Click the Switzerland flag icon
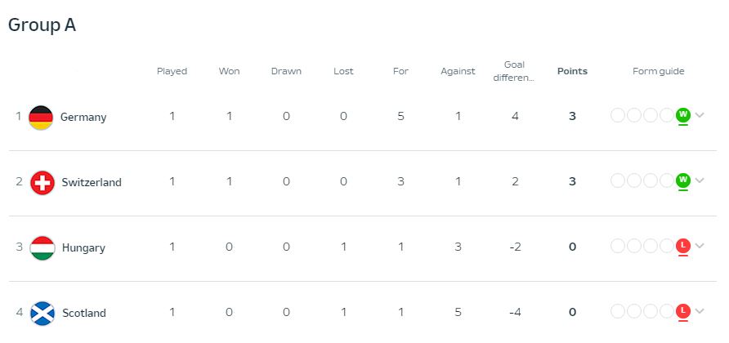Viewport: 729px width, 343px height. (42, 183)
